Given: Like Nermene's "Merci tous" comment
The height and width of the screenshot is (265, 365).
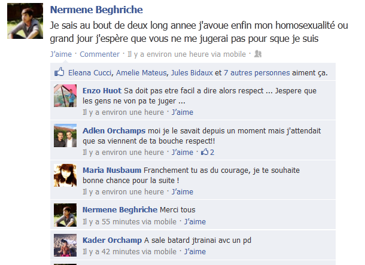Looking at the screenshot, I should tap(195, 222).
